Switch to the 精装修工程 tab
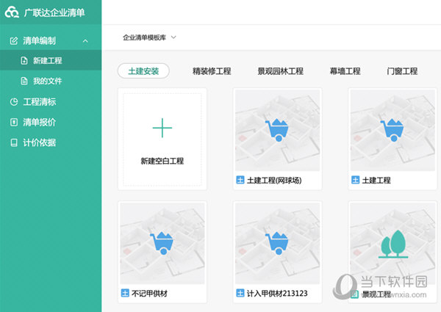The width and height of the screenshot is (441, 312). click(x=212, y=71)
